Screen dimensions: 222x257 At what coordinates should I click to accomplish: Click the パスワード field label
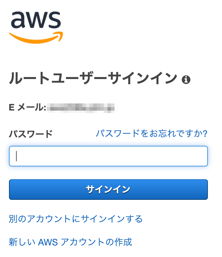click(x=31, y=134)
